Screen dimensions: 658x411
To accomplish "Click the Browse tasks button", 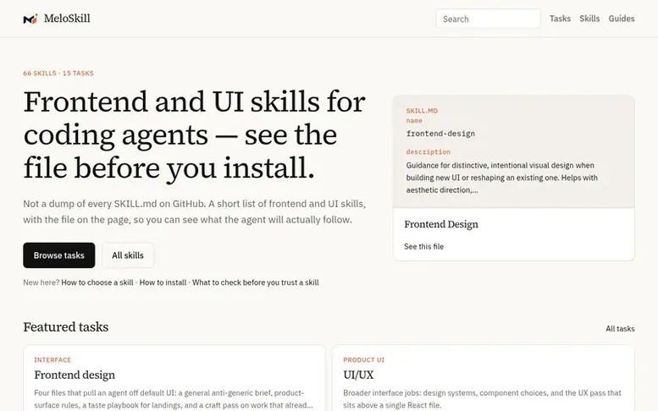I will coord(59,255).
